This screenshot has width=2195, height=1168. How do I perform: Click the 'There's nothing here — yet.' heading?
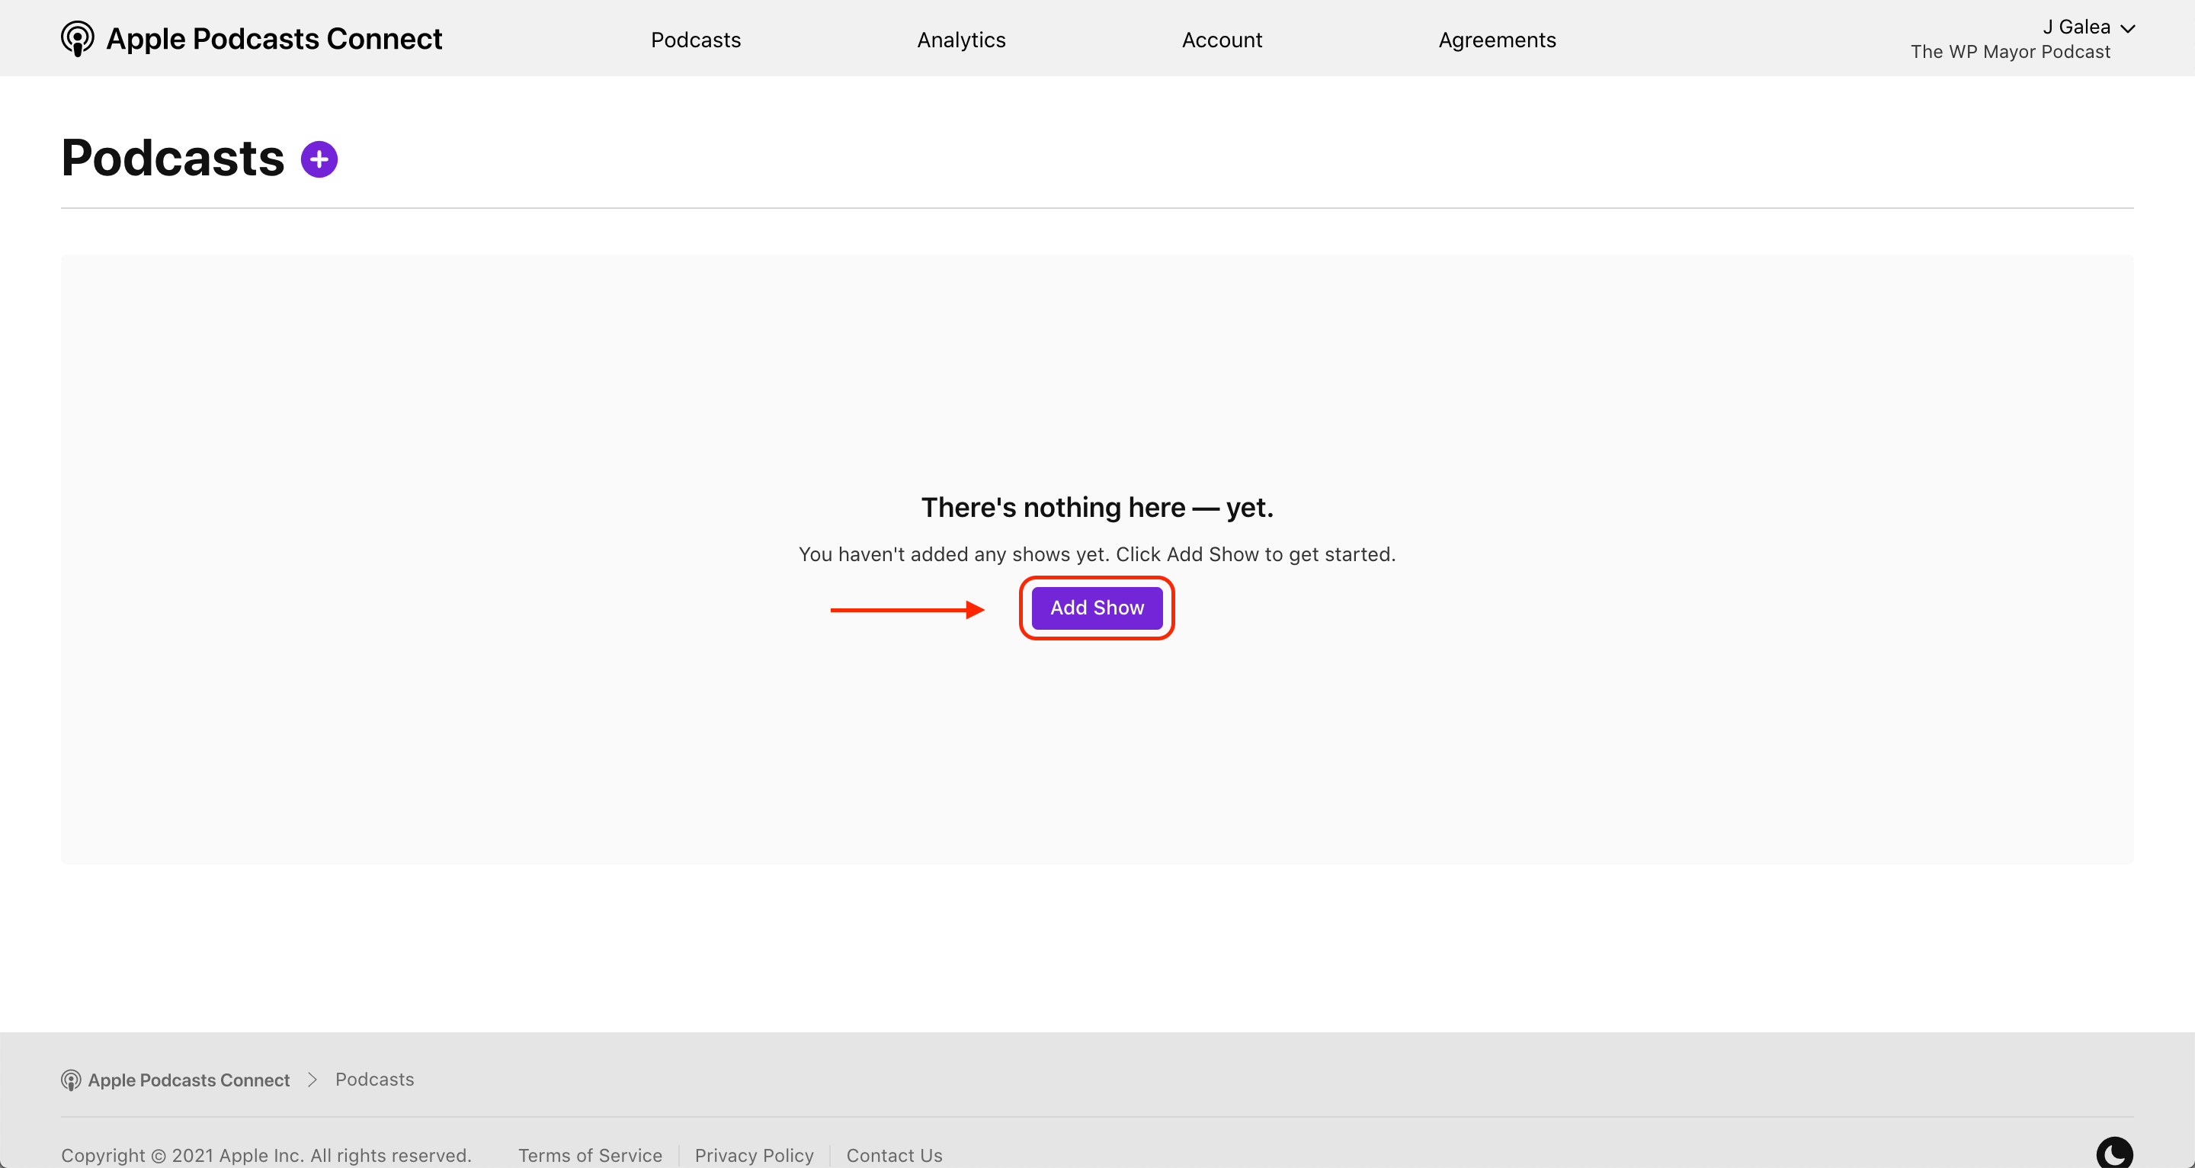1097,507
